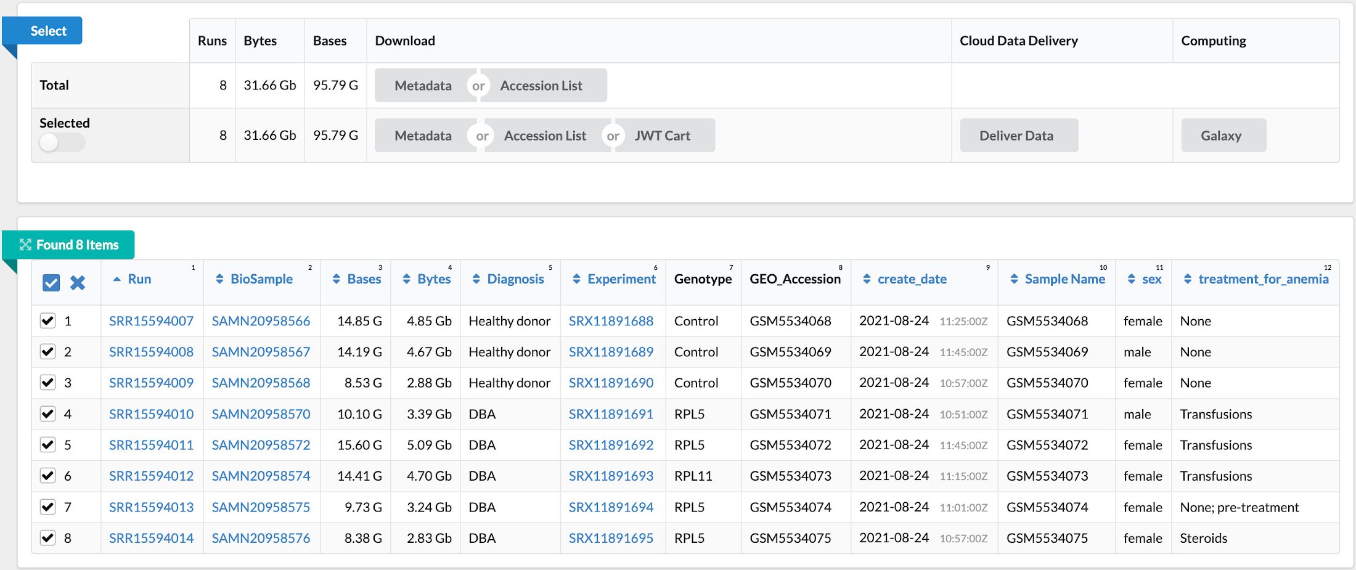Click the GEO_Accession column header
The height and width of the screenshot is (570, 1356).
795,279
